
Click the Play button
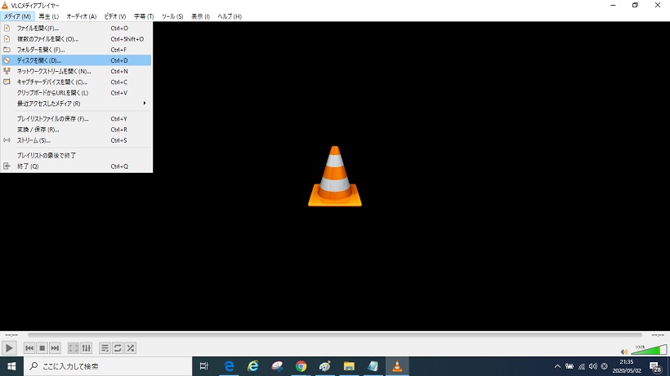tap(9, 348)
